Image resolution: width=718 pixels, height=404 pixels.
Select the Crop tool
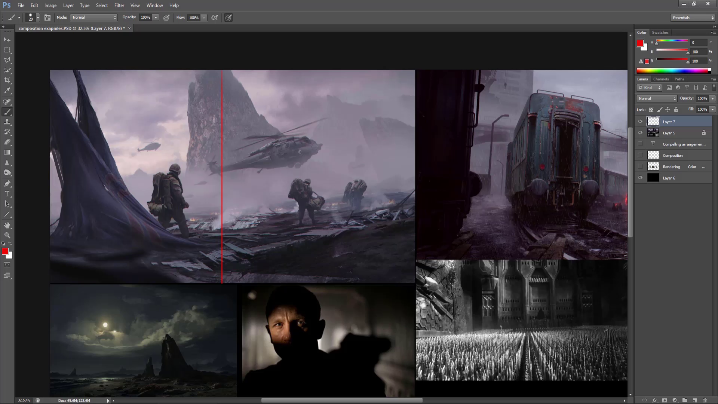click(7, 80)
